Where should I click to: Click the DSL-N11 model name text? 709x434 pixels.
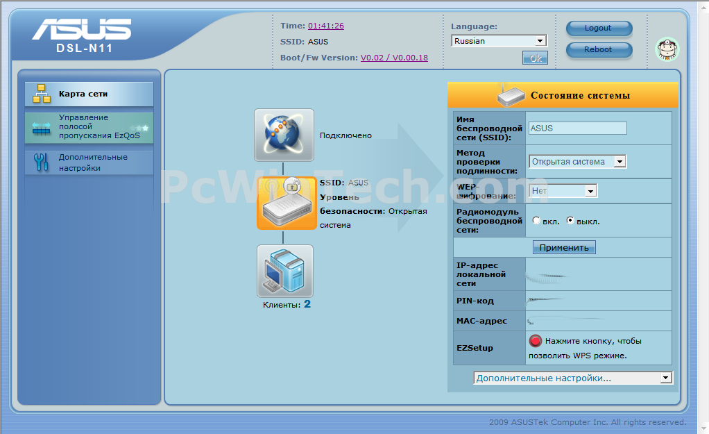pos(85,48)
